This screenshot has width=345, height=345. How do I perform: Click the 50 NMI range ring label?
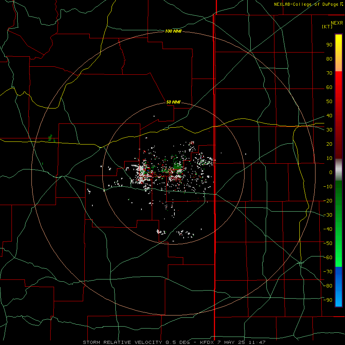(x=173, y=102)
